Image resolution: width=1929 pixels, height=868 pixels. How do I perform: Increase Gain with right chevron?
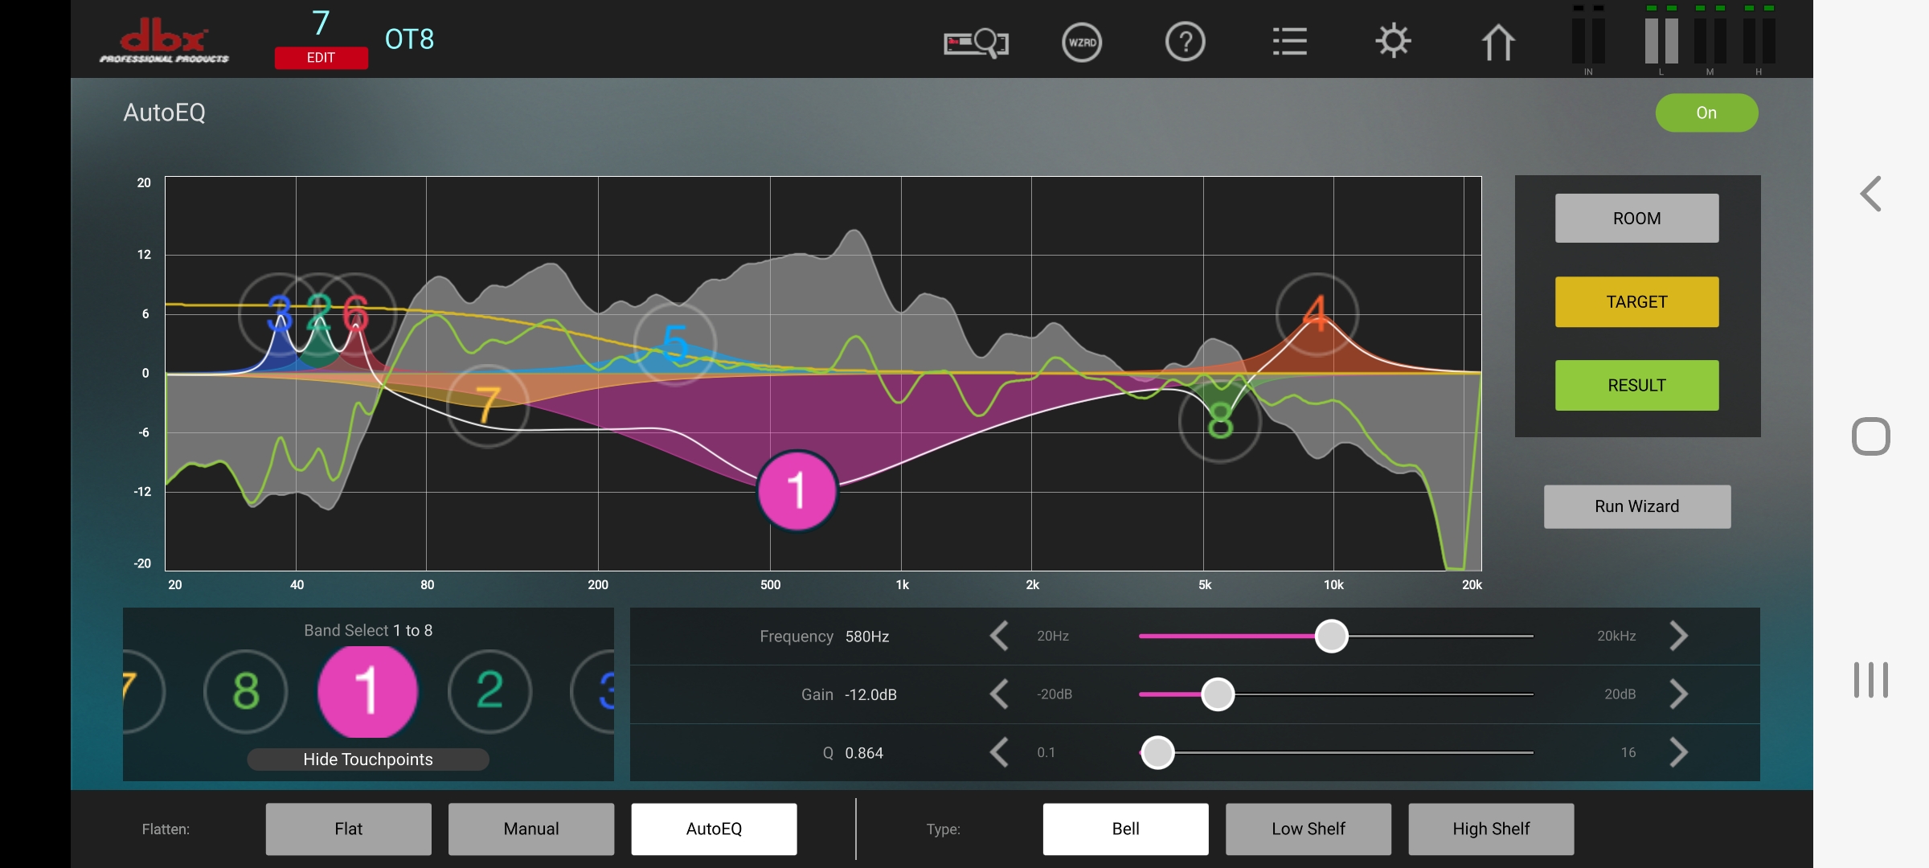(x=1678, y=694)
